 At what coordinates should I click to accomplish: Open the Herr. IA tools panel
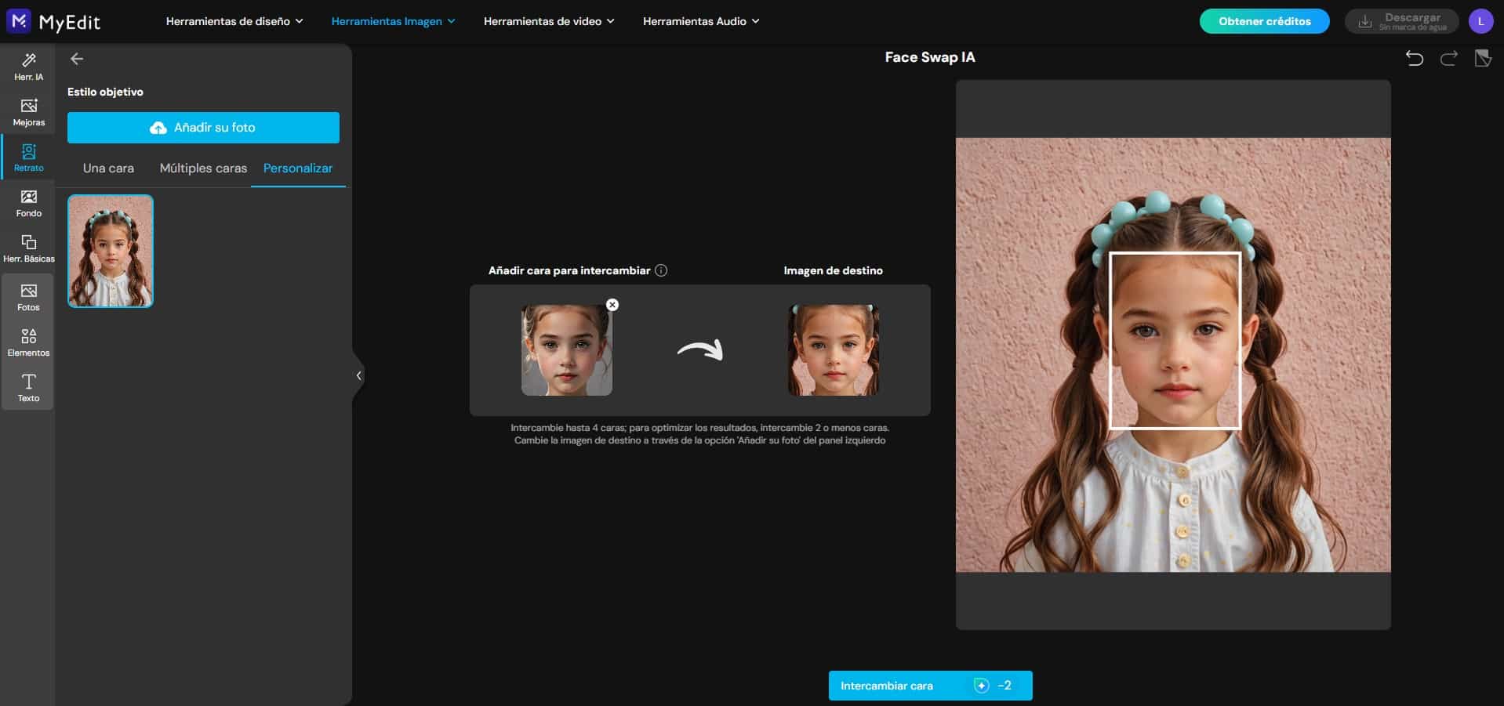(28, 67)
